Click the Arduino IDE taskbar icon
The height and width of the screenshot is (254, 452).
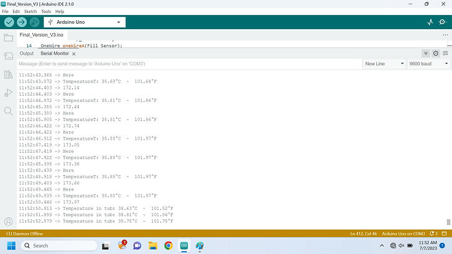pyautogui.click(x=184, y=246)
